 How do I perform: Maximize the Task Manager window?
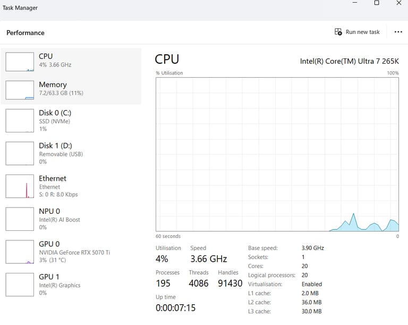(x=377, y=3)
